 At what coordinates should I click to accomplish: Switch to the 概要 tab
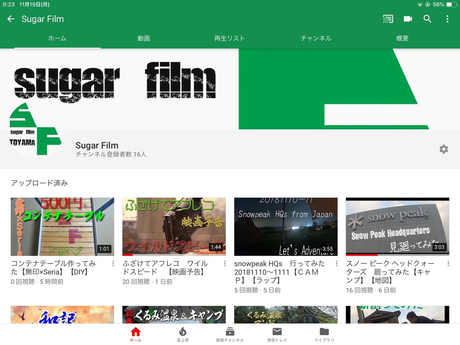click(x=402, y=38)
